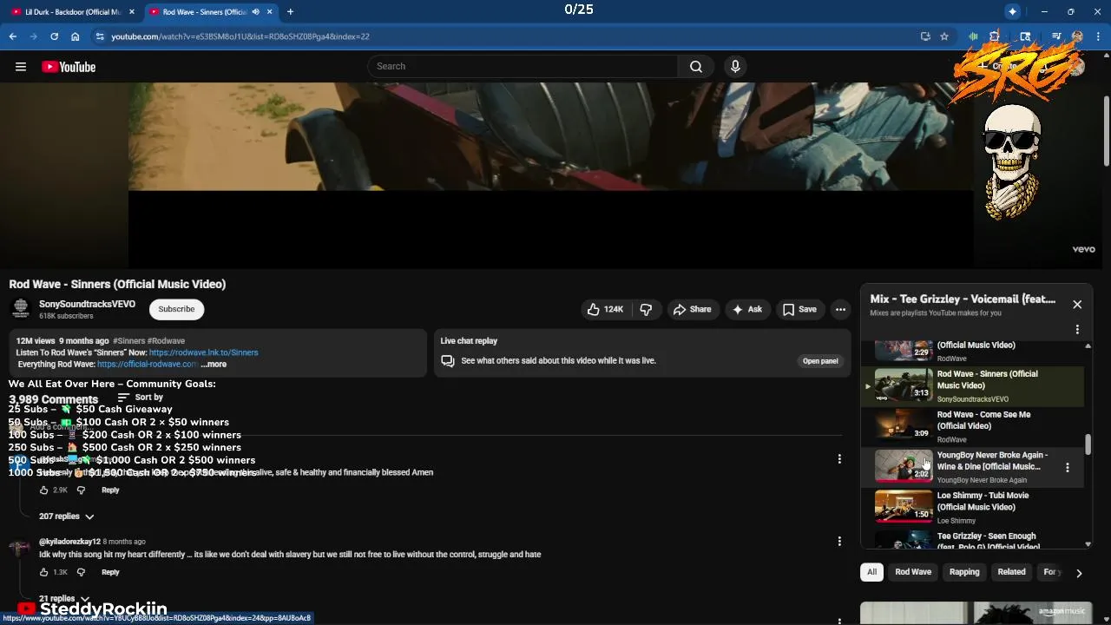Select the Rod Wave filter chip
The image size is (1111, 625).
pos(913,572)
